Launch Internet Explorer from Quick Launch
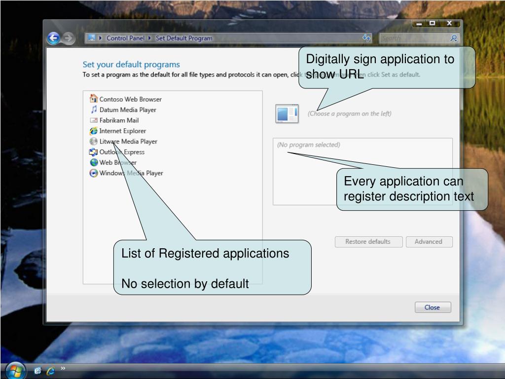 click(51, 371)
